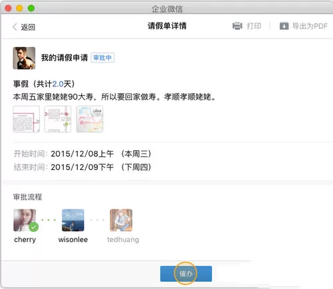Viewport: 333px width, 289px height.
Task: Go back with the 返回 chevron icon
Action: (15, 27)
